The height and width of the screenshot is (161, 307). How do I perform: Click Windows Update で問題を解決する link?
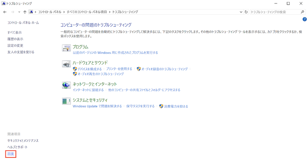(x=97, y=106)
